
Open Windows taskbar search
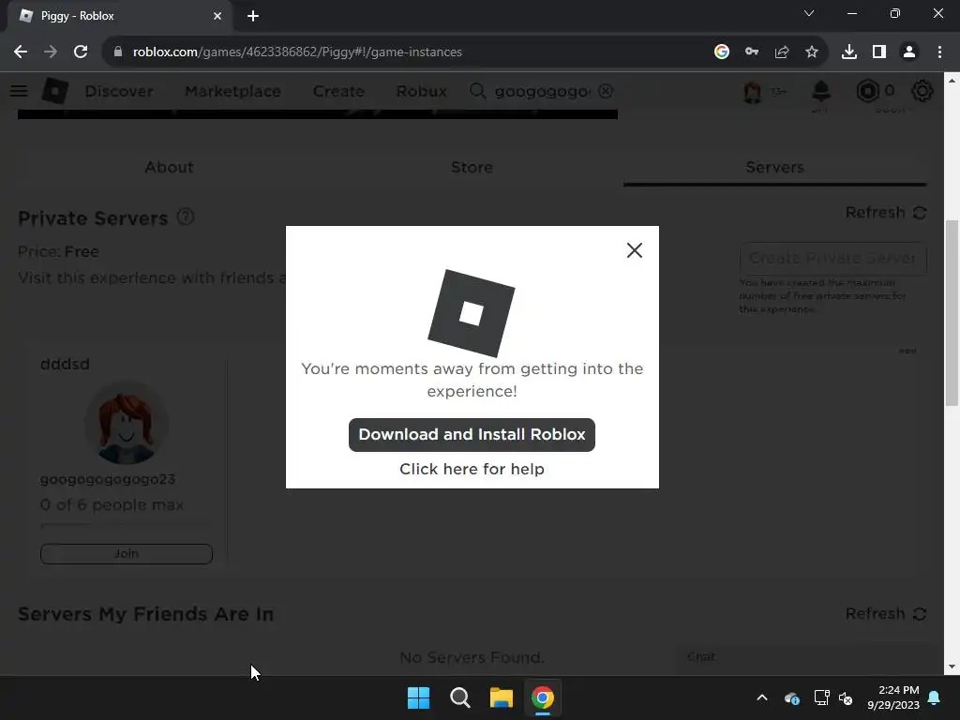pyautogui.click(x=459, y=697)
